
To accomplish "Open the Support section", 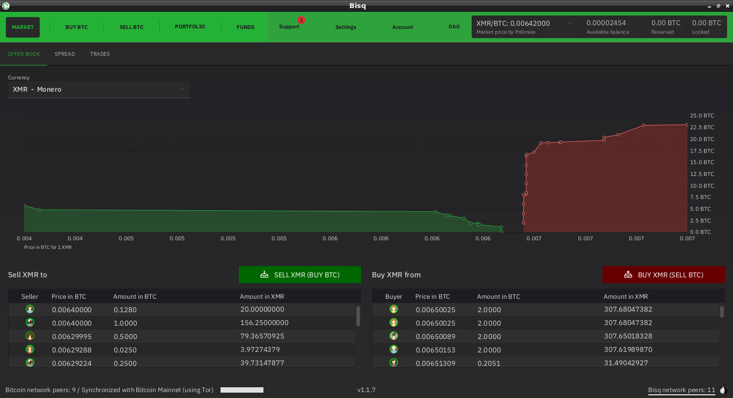I will [289, 27].
